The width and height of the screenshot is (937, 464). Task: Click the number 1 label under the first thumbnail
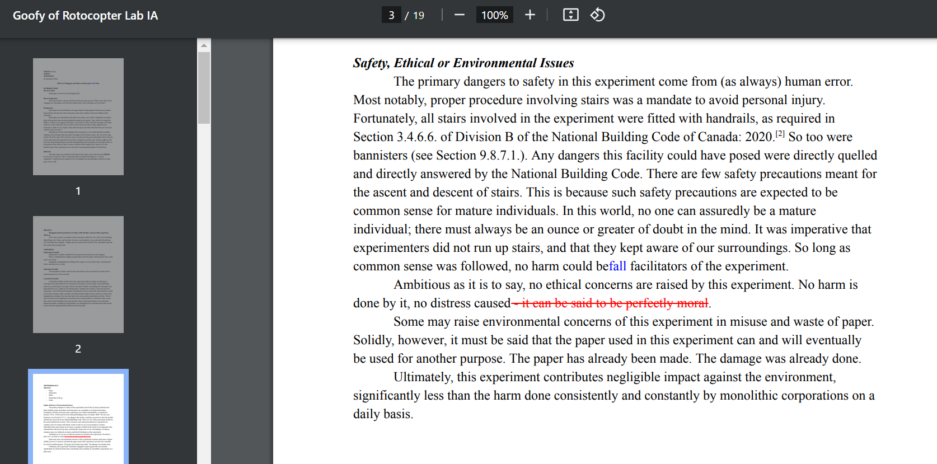coord(78,191)
